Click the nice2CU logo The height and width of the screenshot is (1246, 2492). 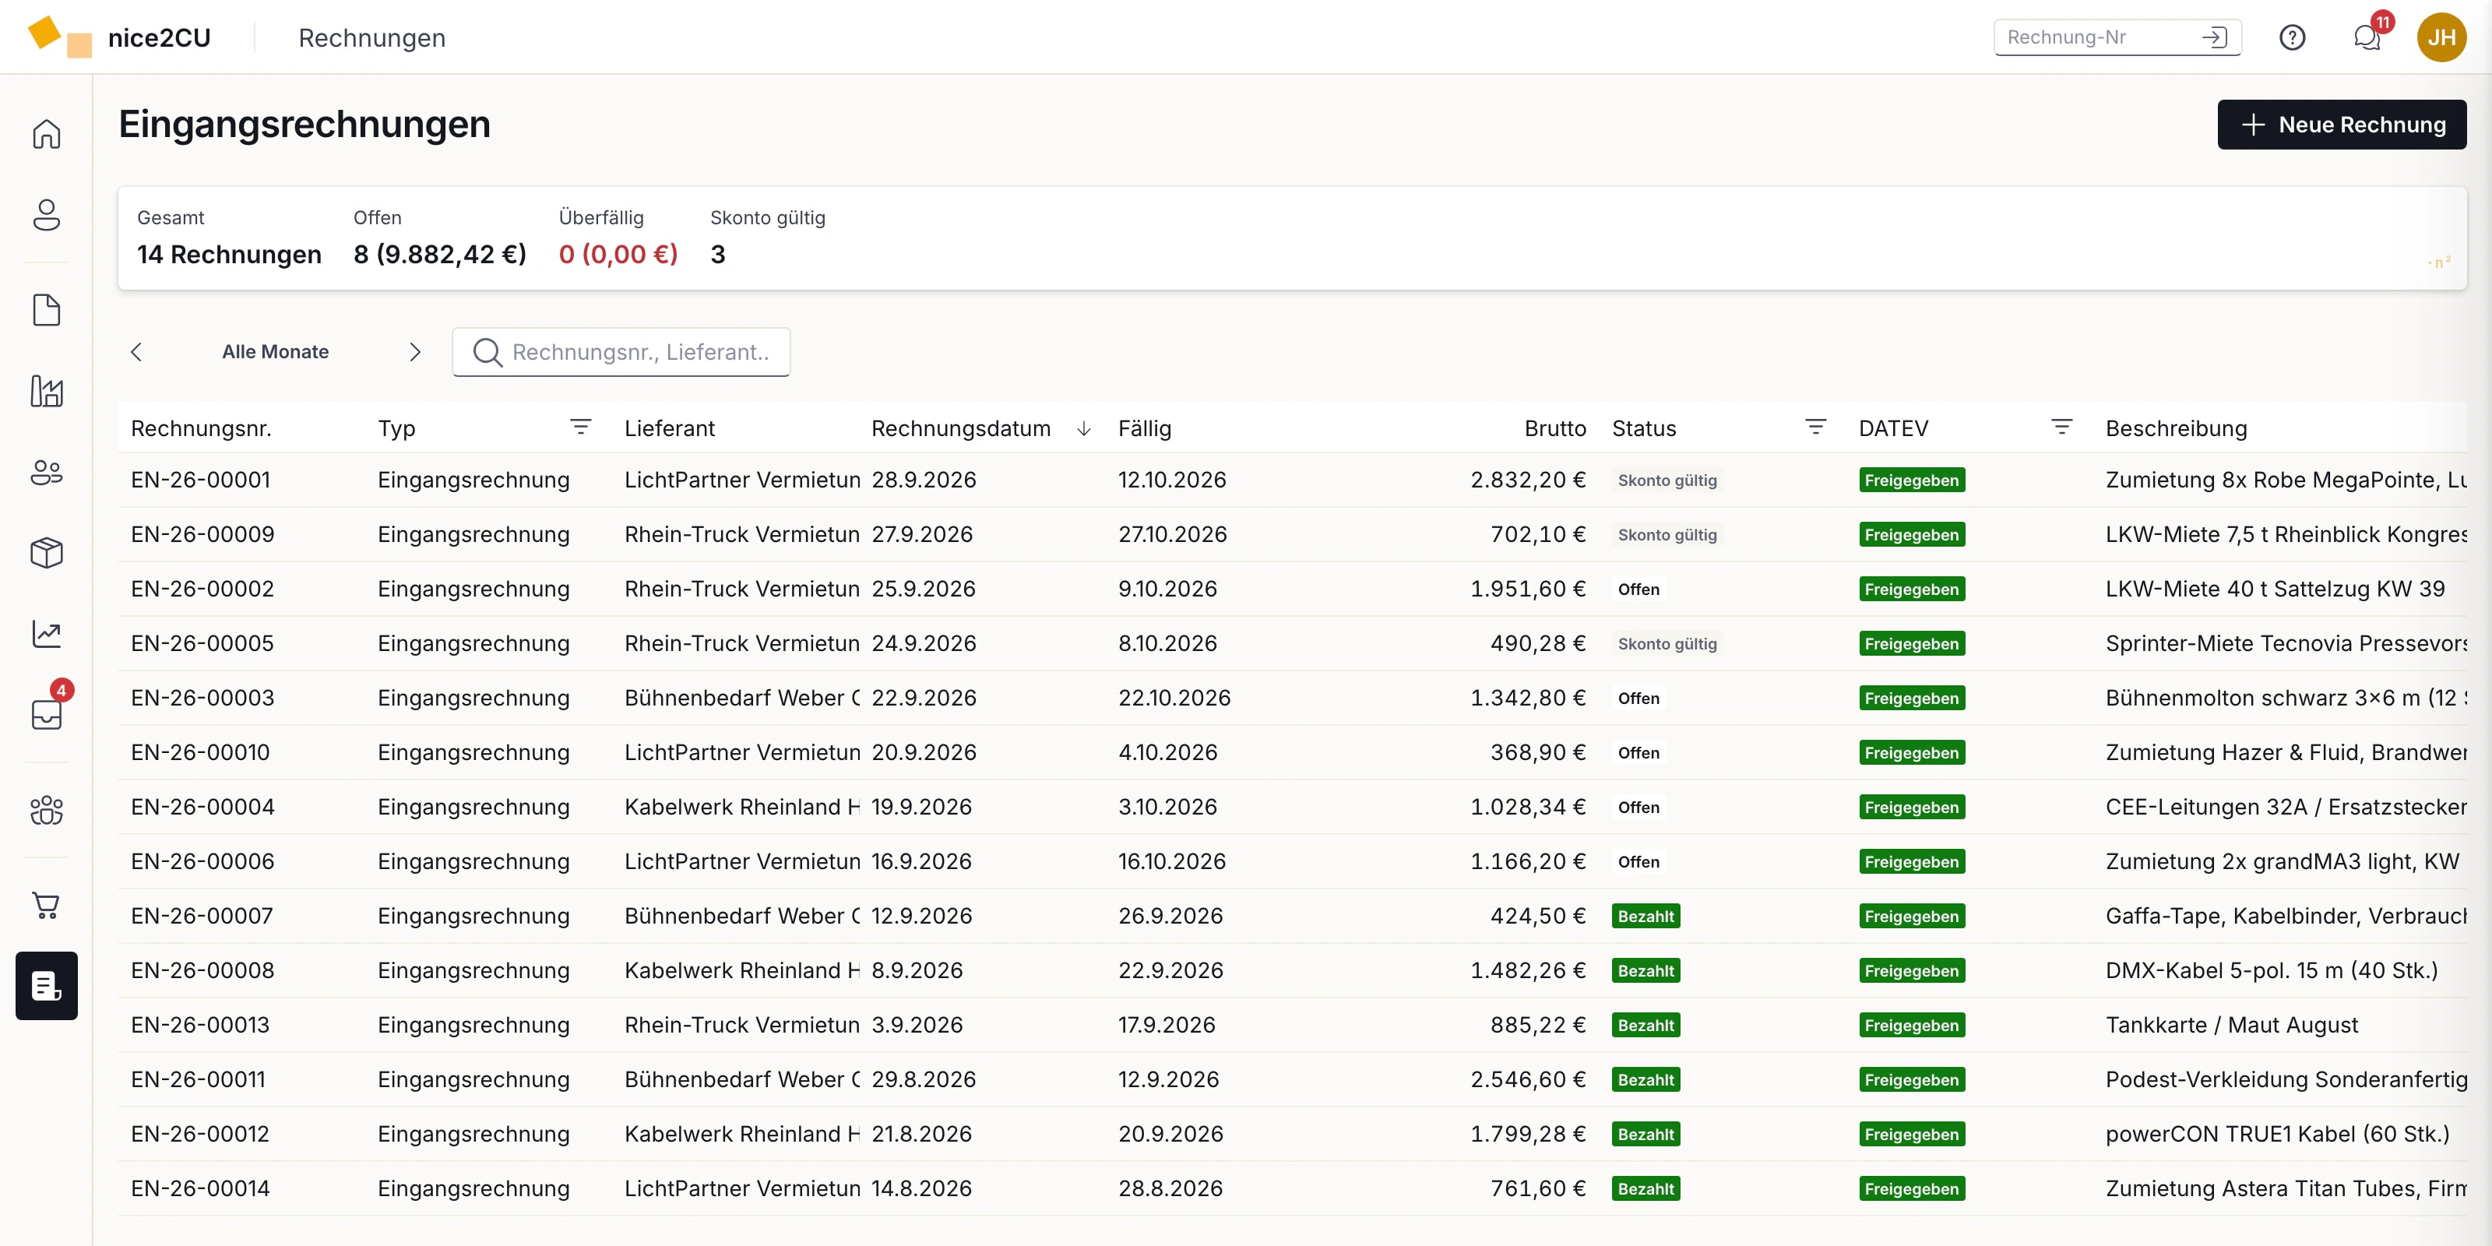pyautogui.click(x=119, y=37)
